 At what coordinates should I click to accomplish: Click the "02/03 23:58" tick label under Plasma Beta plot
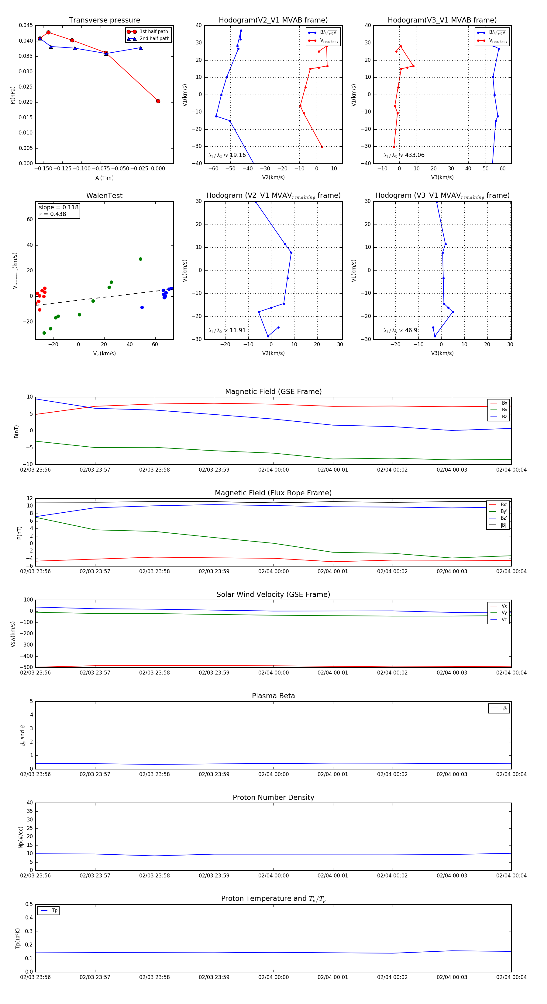tap(155, 774)
